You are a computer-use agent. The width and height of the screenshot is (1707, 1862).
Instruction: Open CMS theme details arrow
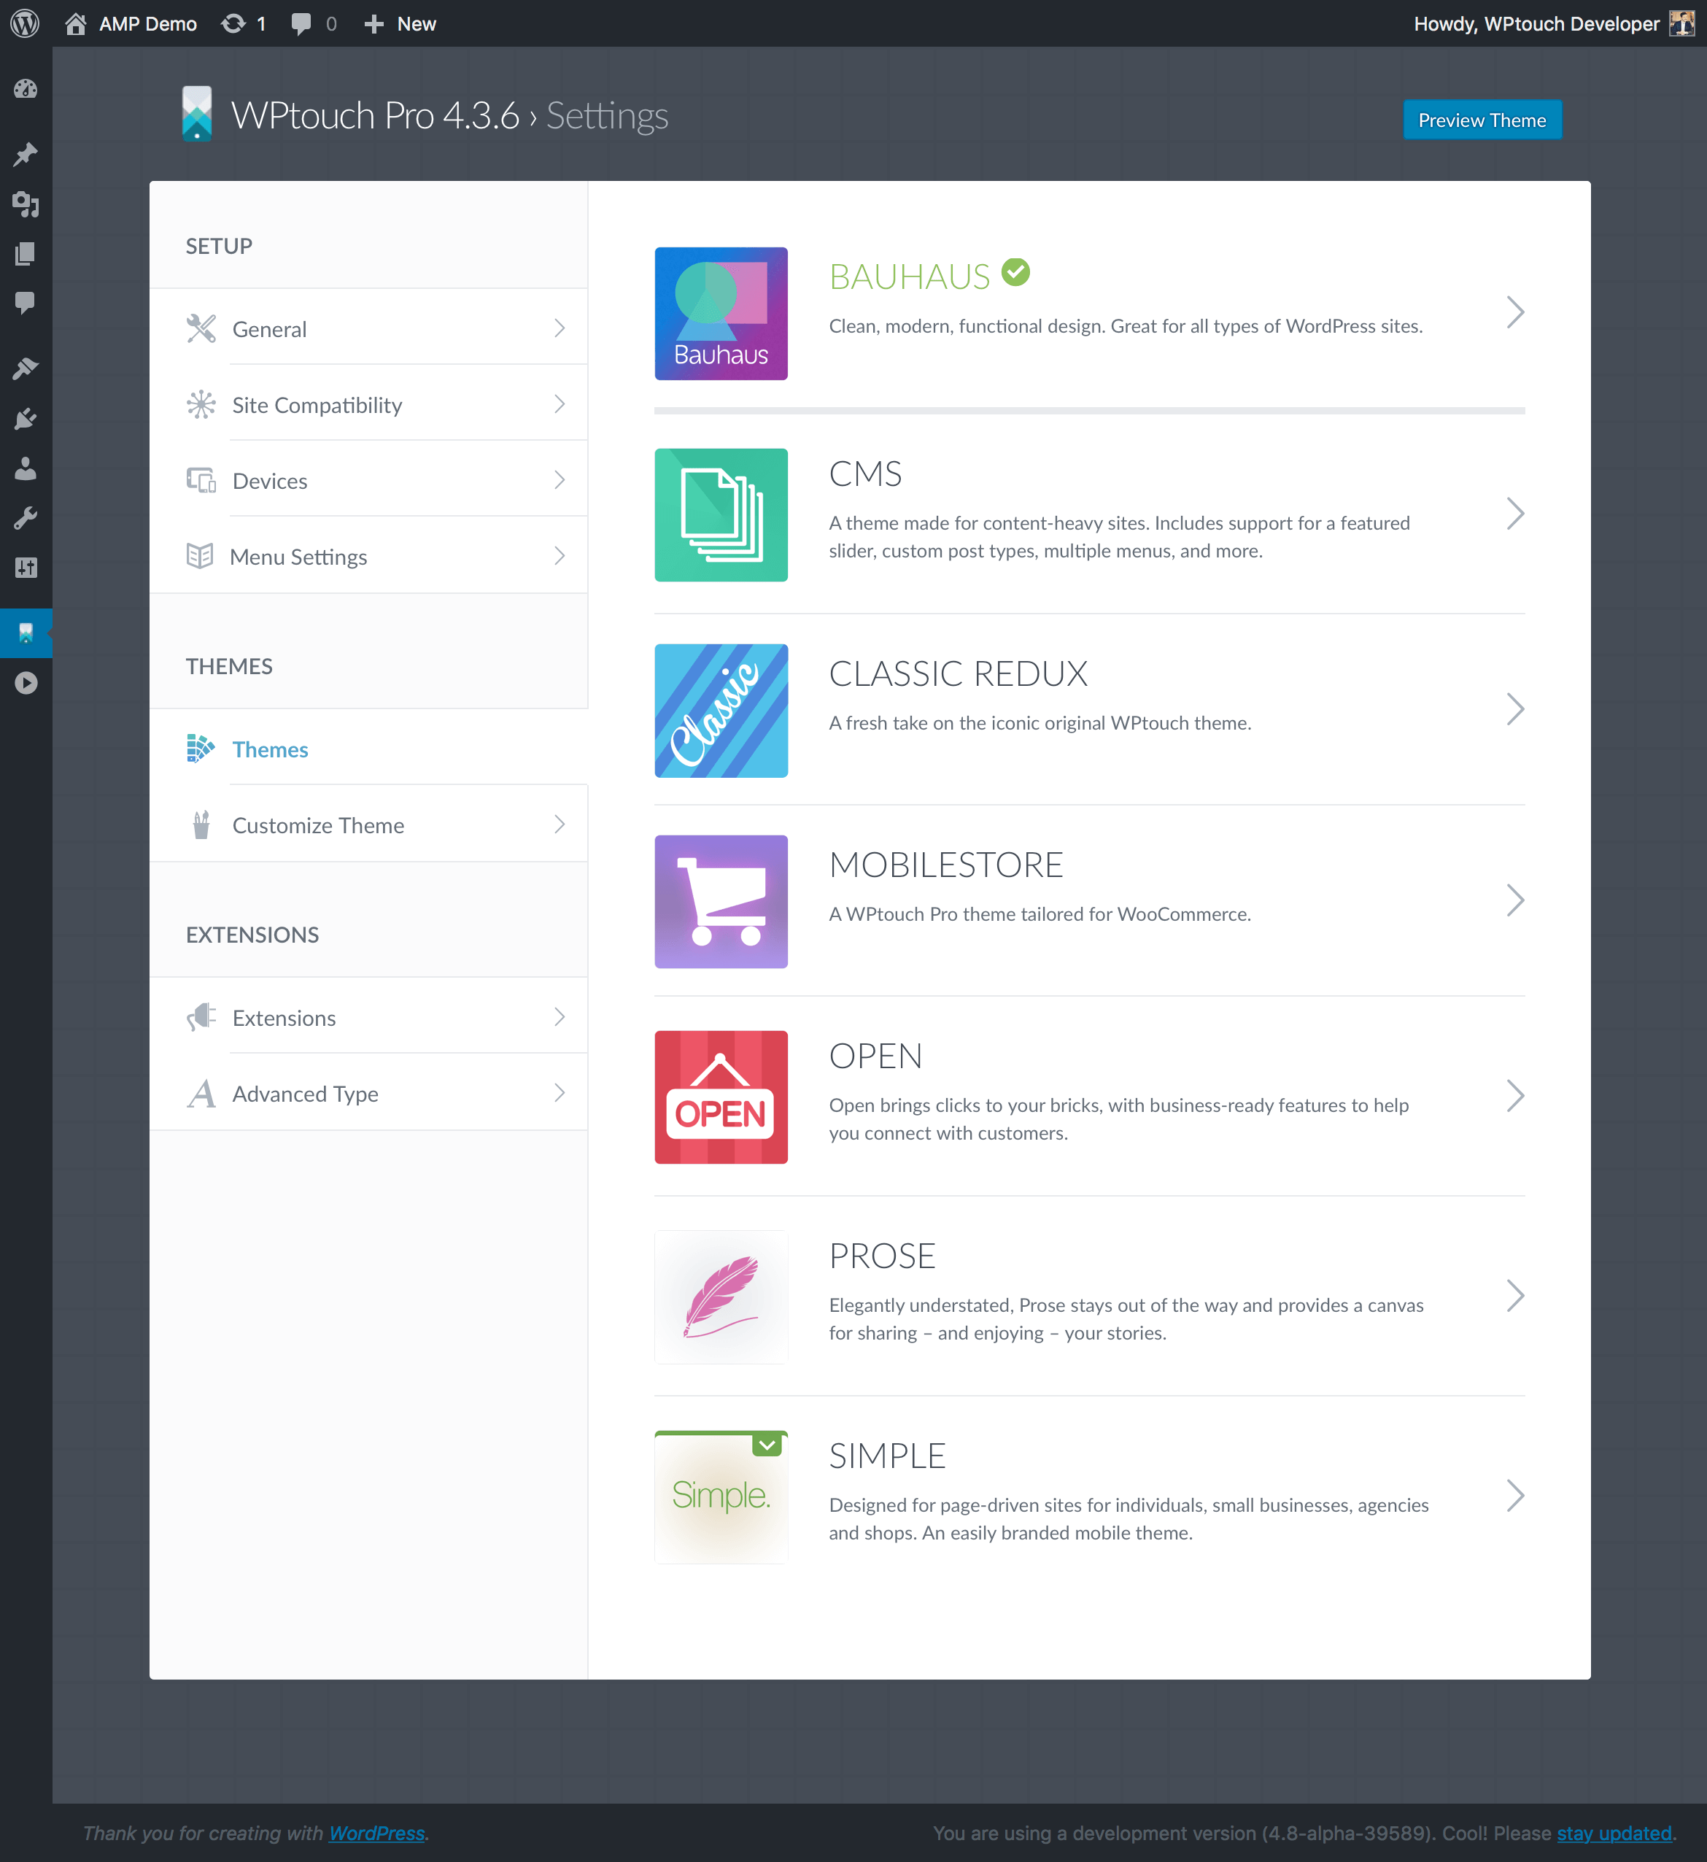point(1515,514)
